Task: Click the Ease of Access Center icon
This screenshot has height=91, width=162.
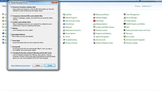Action: tap(64, 21)
